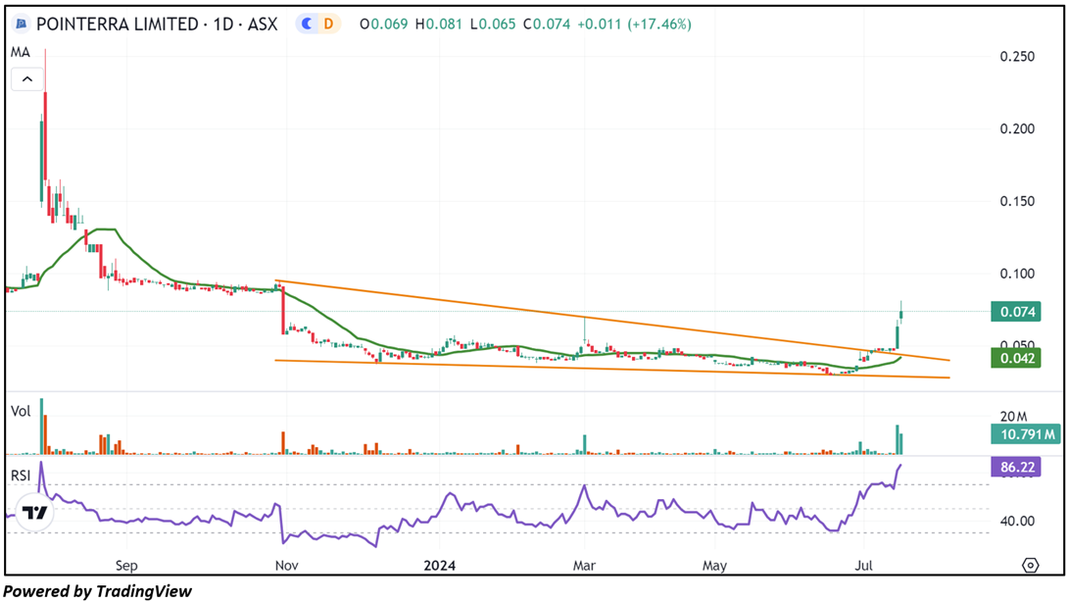Open chart settings hexagon icon at bottom right

(x=1031, y=565)
